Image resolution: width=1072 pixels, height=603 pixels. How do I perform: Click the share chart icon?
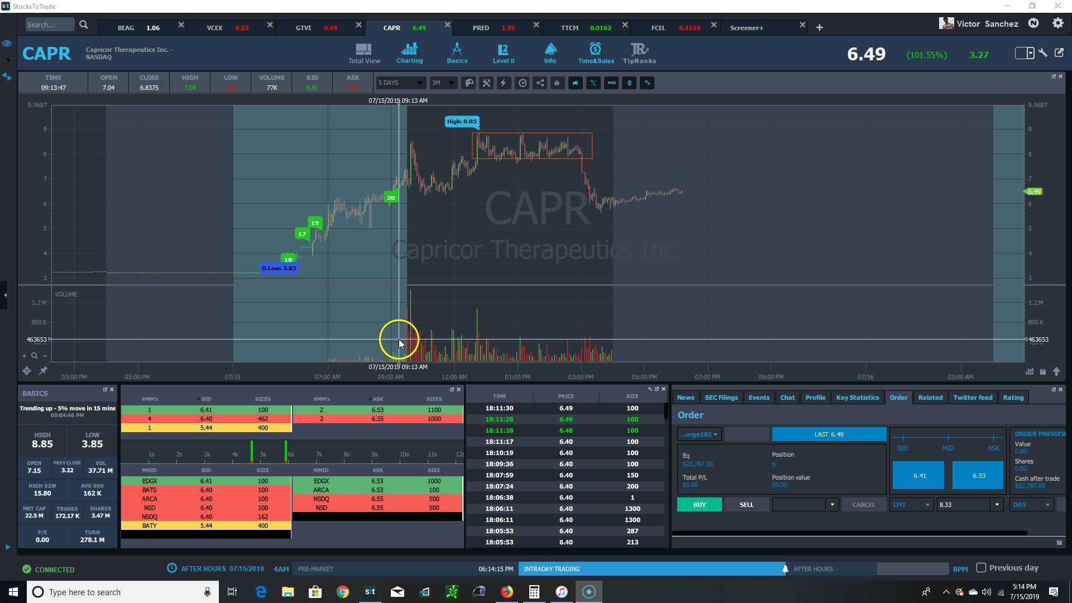coord(540,83)
